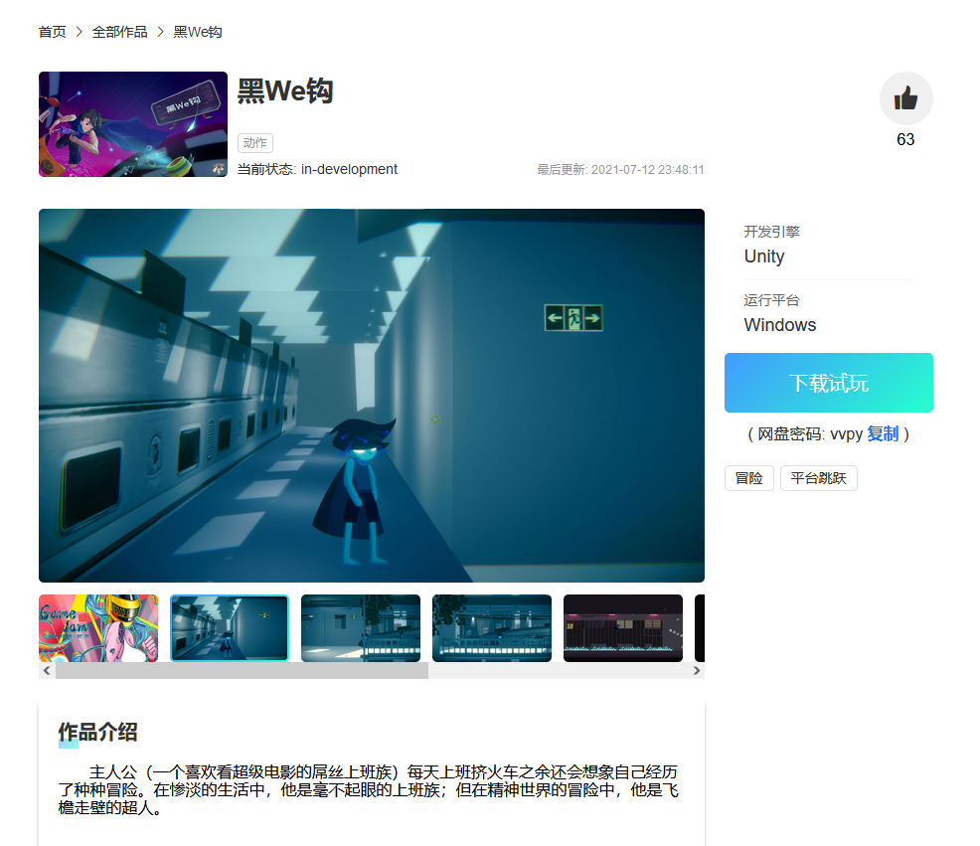Select the highlighted corridor screenshot thumbnail
Screen dimensions: 980x846
tap(230, 627)
